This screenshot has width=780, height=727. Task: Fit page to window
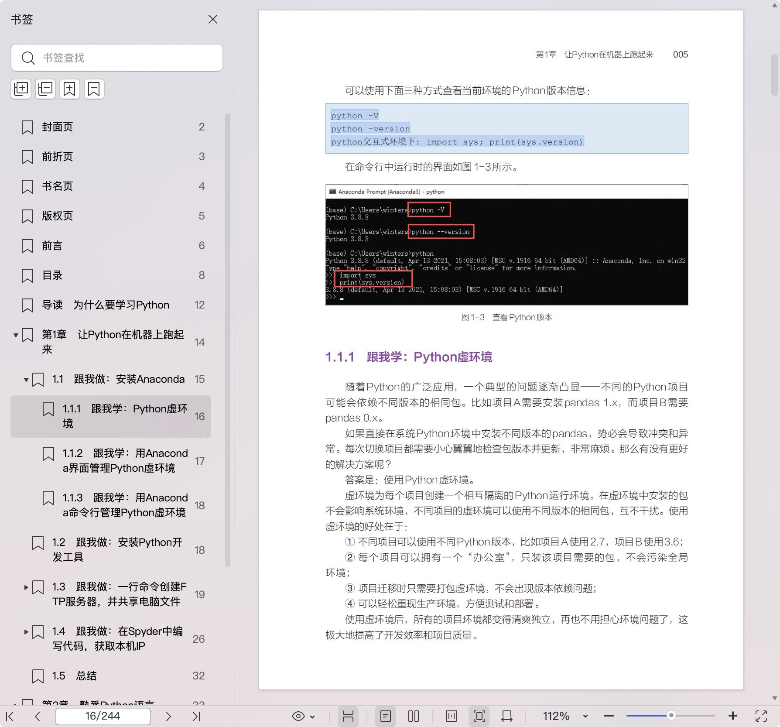click(479, 716)
